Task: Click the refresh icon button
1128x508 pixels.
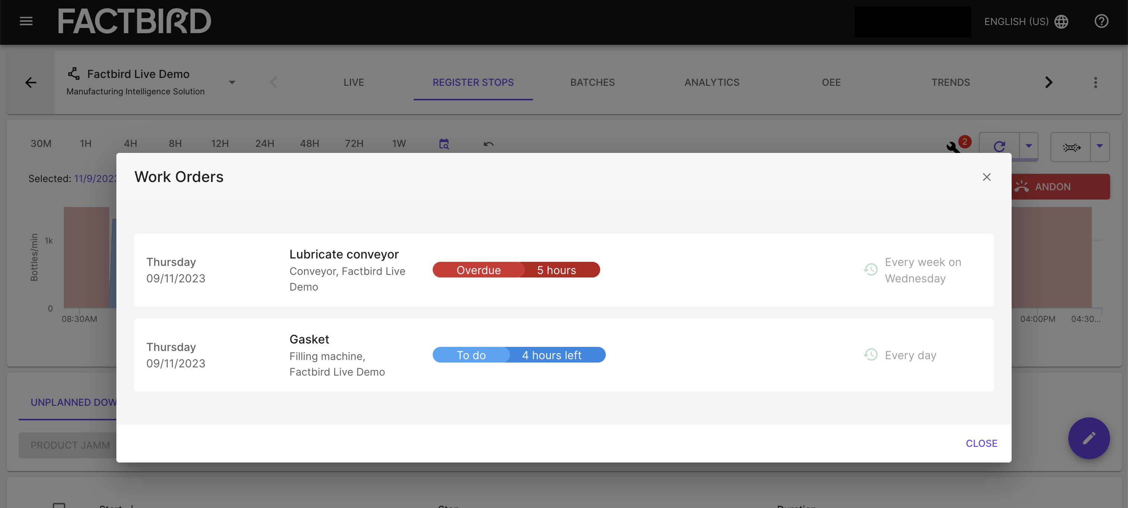Action: 999,146
